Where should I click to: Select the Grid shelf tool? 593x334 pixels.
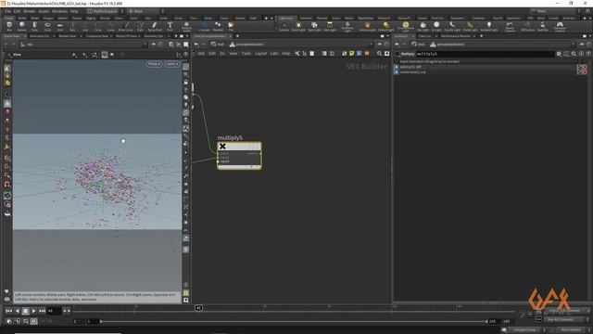[59, 26]
